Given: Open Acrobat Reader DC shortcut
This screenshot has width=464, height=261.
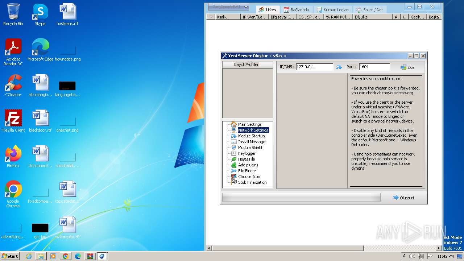Looking at the screenshot, I should 13,53.
